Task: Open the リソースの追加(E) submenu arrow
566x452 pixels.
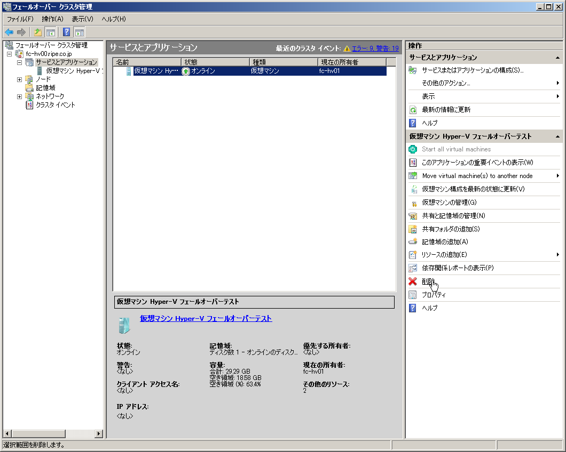Action: pos(557,255)
